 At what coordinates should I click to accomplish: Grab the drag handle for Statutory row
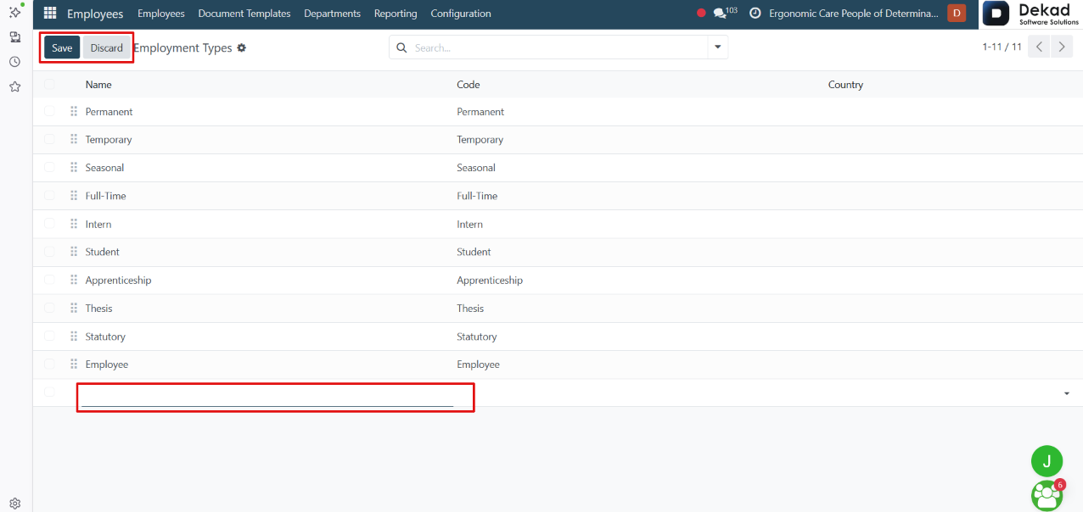click(74, 337)
